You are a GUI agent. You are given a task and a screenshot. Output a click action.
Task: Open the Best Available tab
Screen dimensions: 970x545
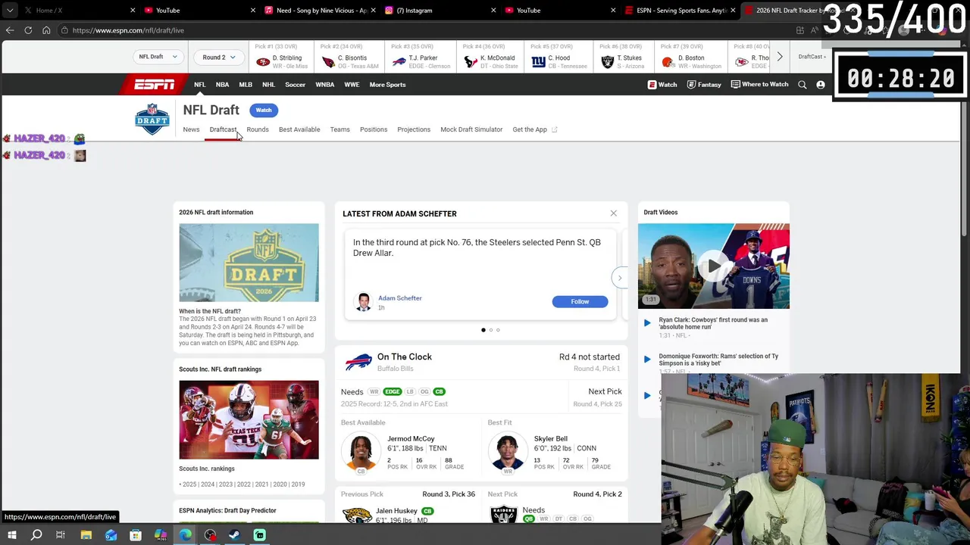point(299,129)
